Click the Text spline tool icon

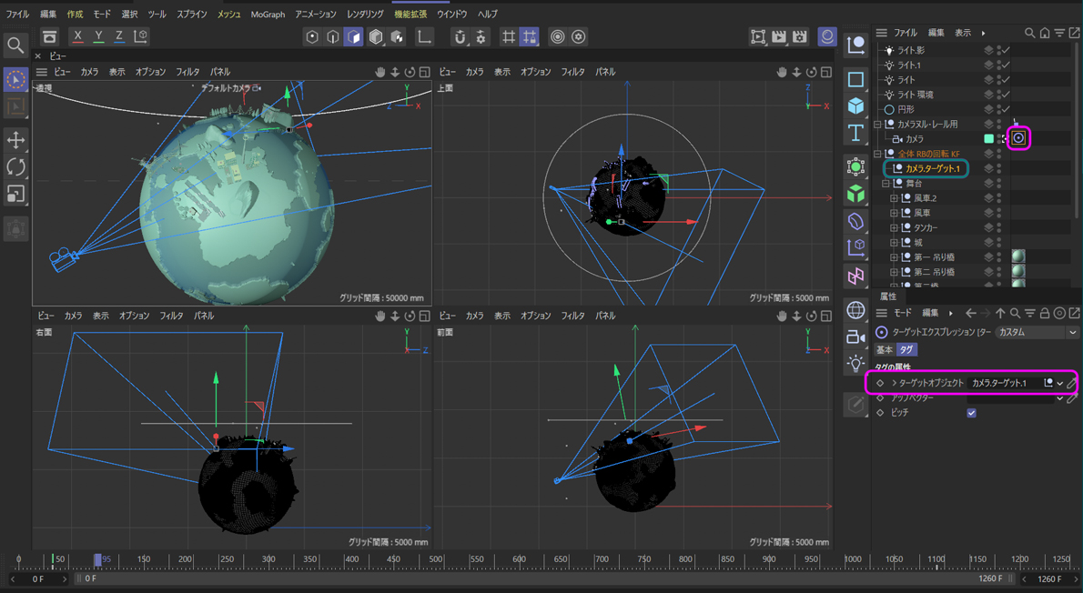coord(855,133)
